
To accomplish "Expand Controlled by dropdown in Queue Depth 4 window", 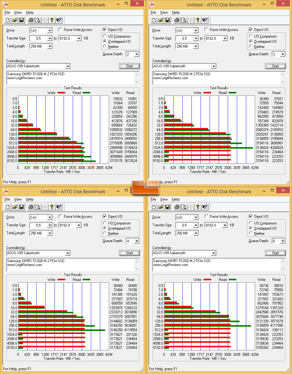I will point(68,253).
